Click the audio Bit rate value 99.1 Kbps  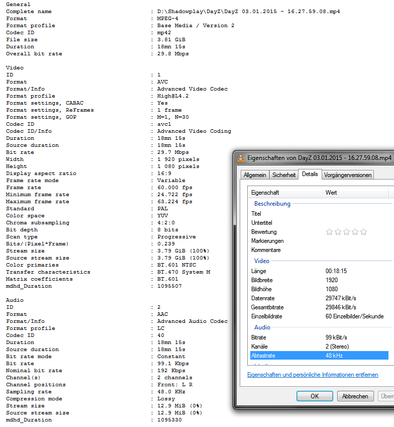pos(173,364)
